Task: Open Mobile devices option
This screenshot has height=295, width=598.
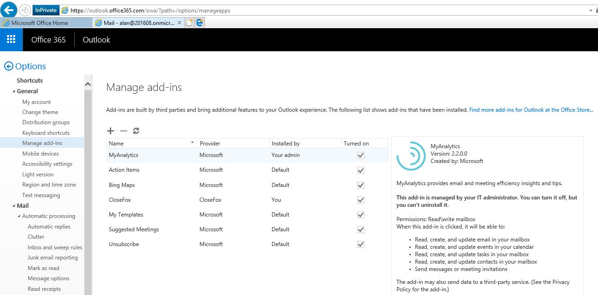Action: tap(41, 154)
